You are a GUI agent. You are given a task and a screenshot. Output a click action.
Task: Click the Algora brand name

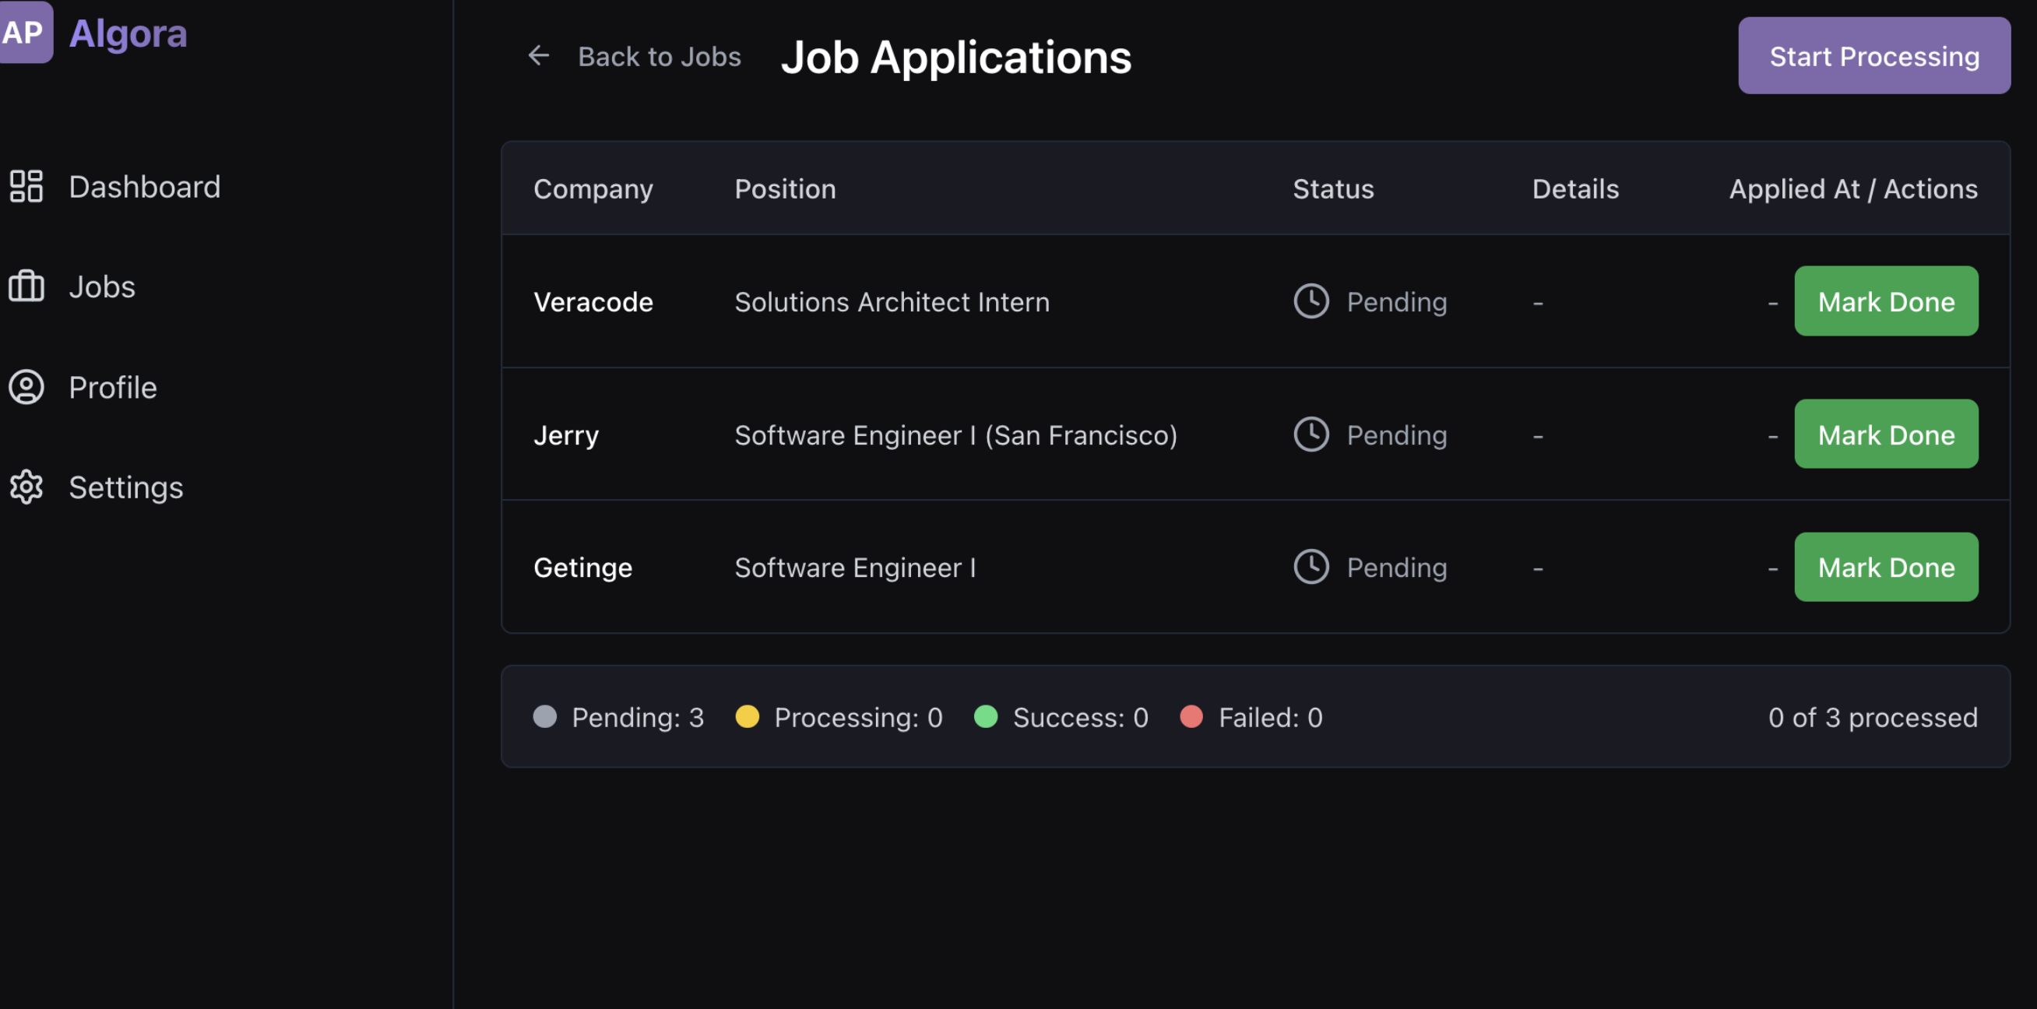pos(128,33)
